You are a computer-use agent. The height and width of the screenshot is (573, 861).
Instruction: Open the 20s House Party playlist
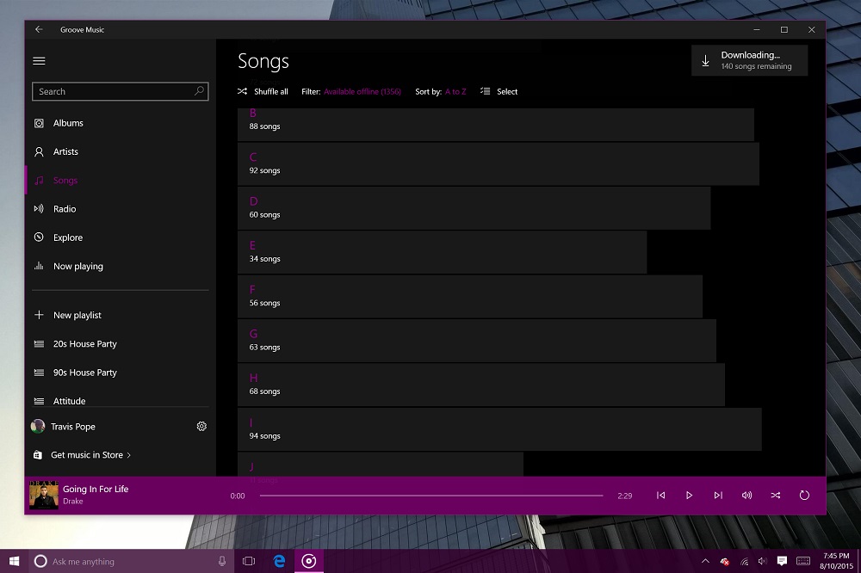pos(120,343)
